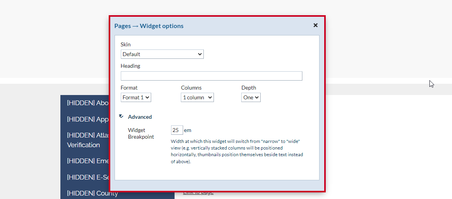Open the Columns dropdown

[197, 97]
